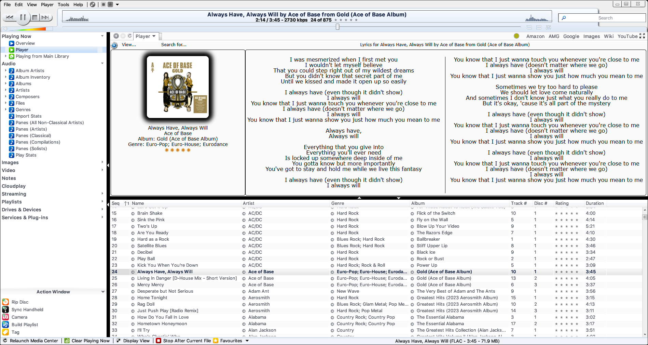648x345 pixels.
Task: Go back using navigation back arrow
Action: (x=116, y=36)
